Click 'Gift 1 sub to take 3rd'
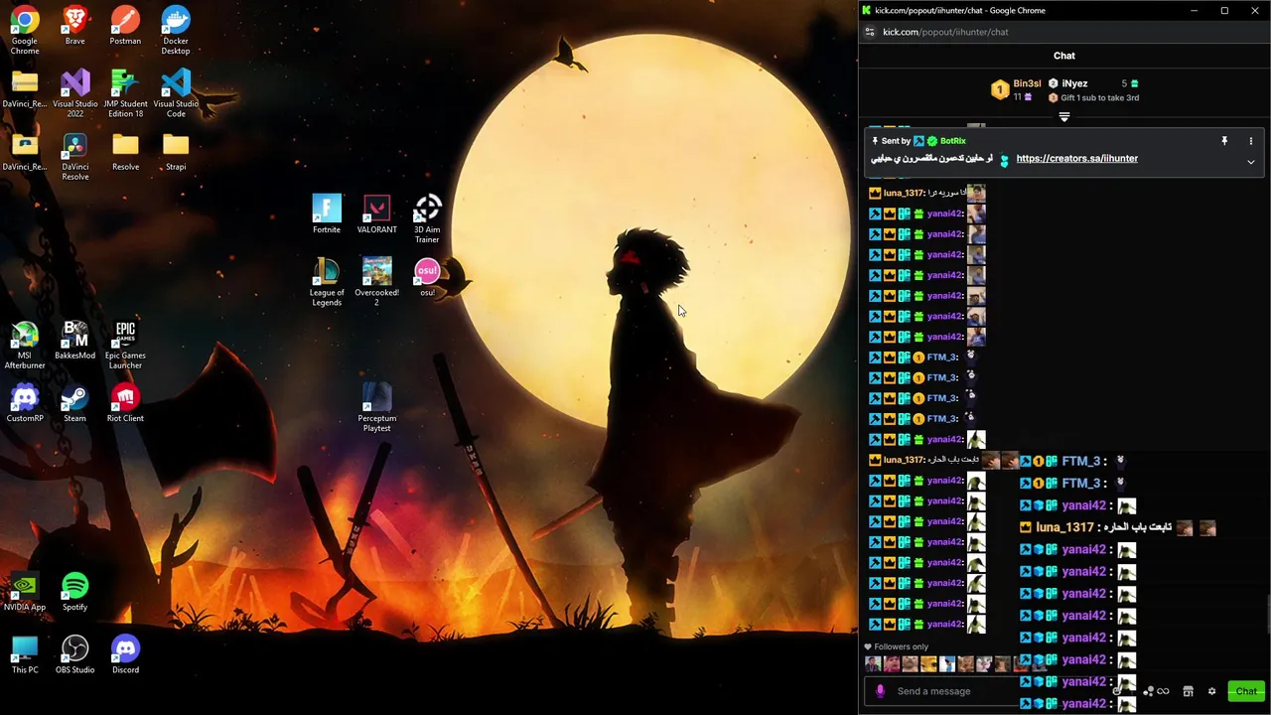Image resolution: width=1271 pixels, height=715 pixels. [1099, 97]
